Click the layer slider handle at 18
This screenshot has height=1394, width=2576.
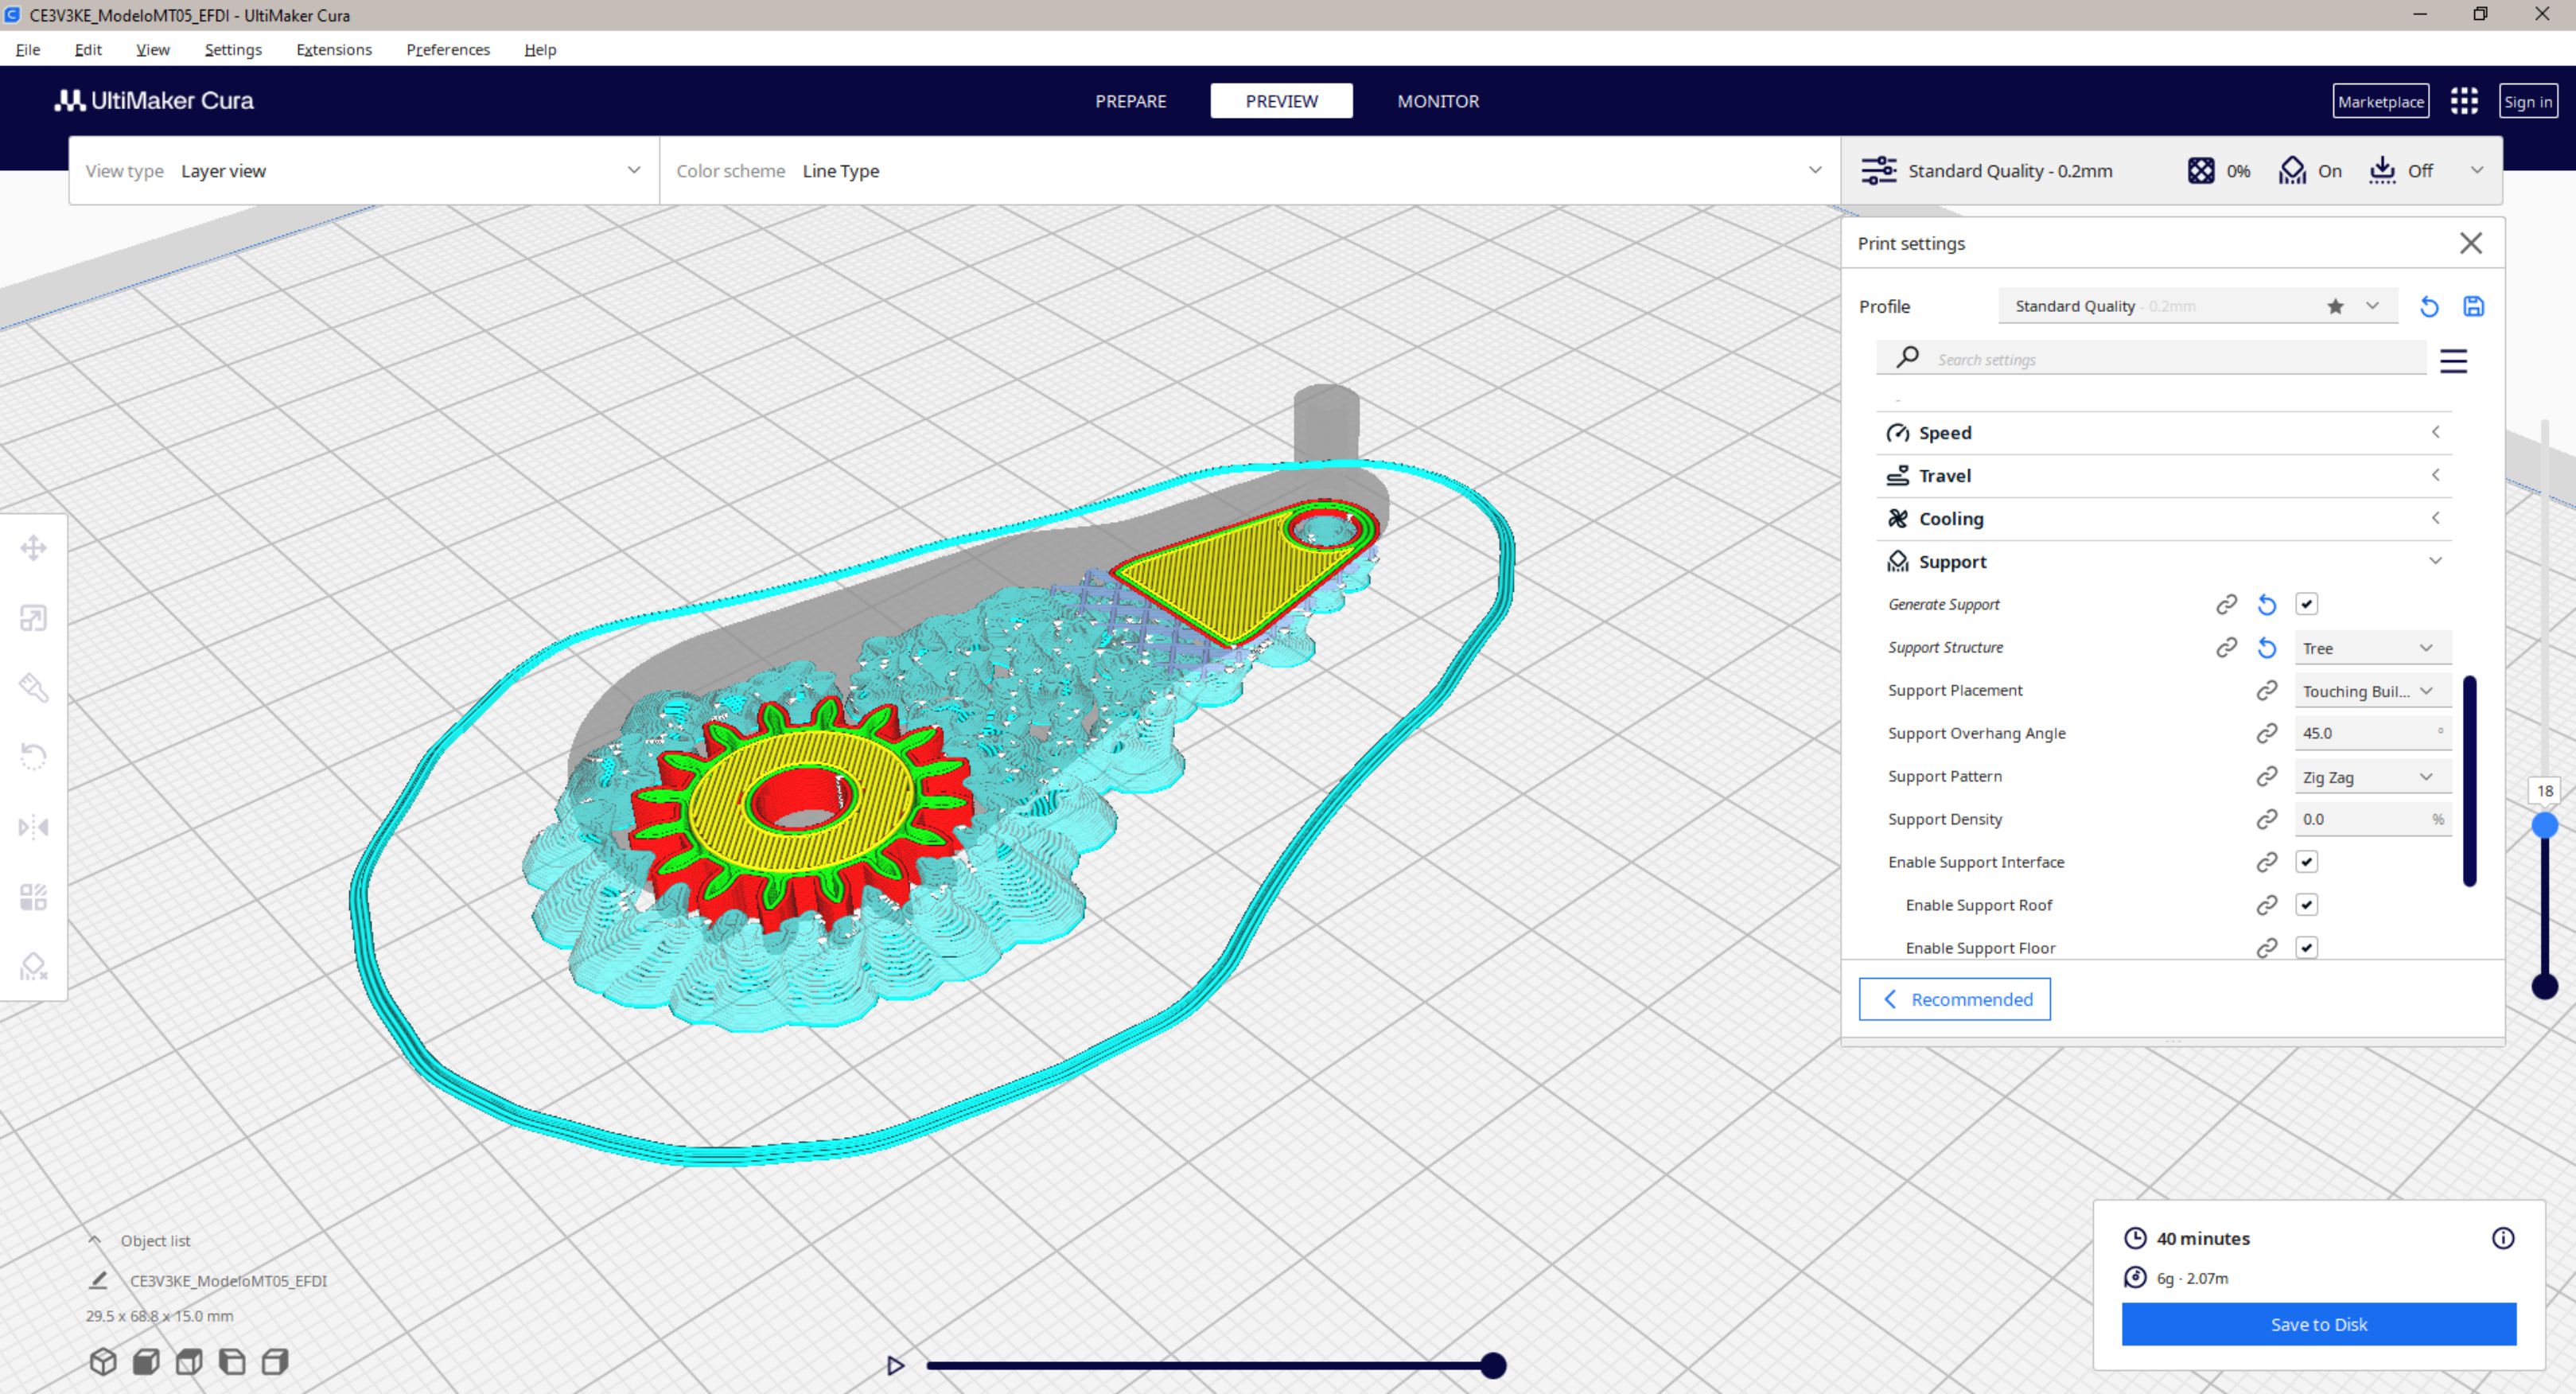[x=2544, y=825]
